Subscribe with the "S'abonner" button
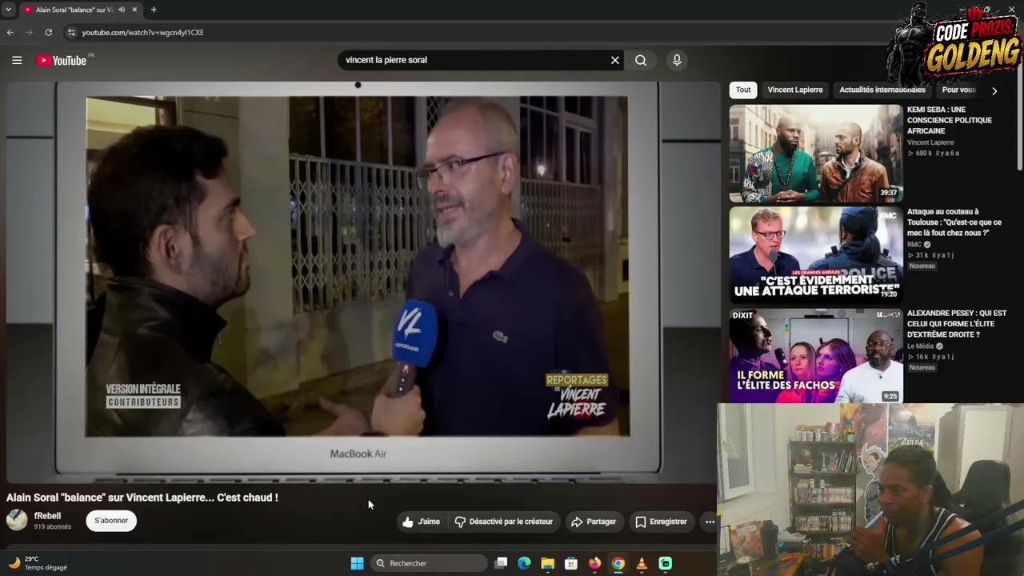 click(x=111, y=521)
